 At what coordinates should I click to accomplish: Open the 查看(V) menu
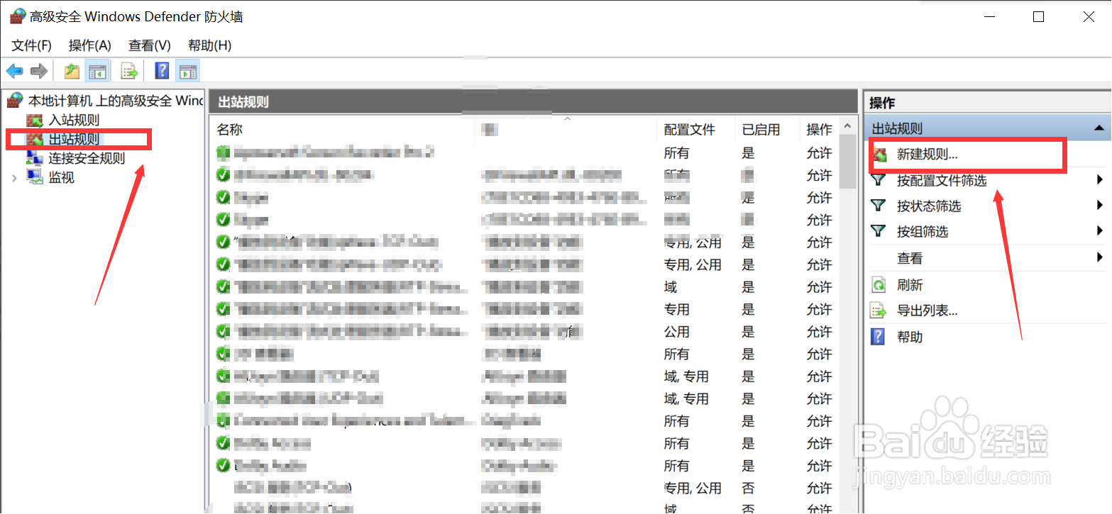pos(150,45)
